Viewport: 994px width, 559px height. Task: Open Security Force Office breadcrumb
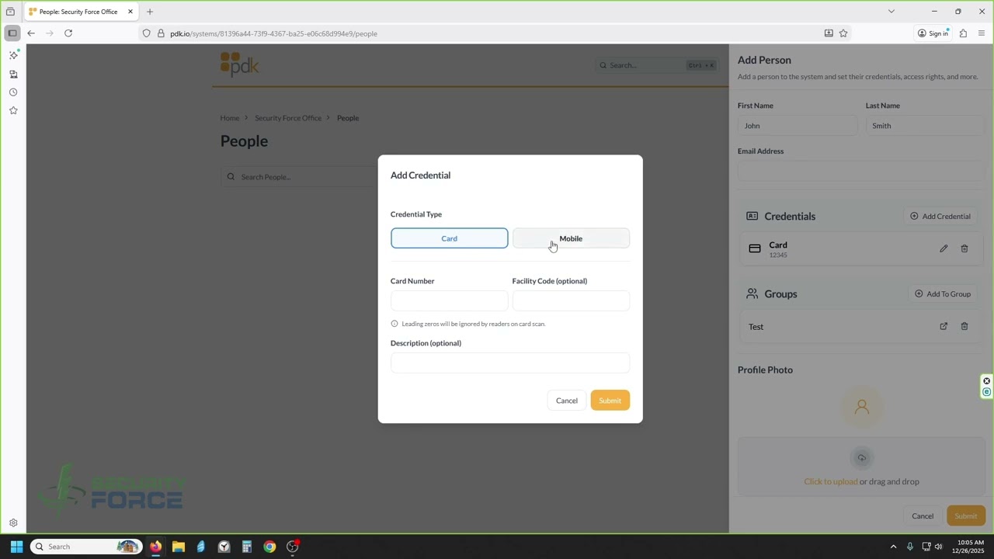[x=288, y=118]
